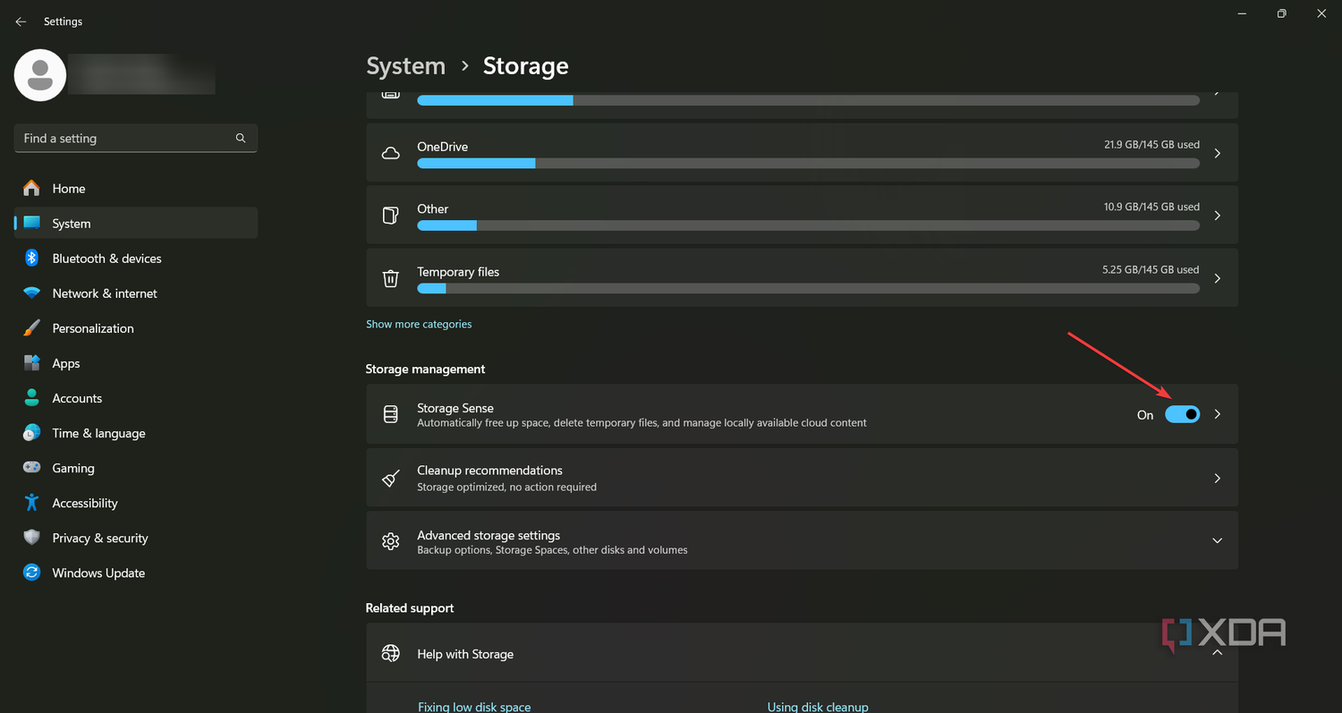Open Privacy & security settings
The width and height of the screenshot is (1342, 713).
[x=136, y=538]
